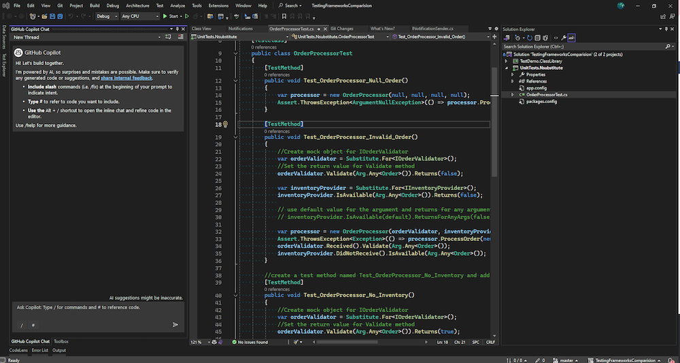
Task: Click the editor horizontal scrollbar thumb
Action: 347,342
